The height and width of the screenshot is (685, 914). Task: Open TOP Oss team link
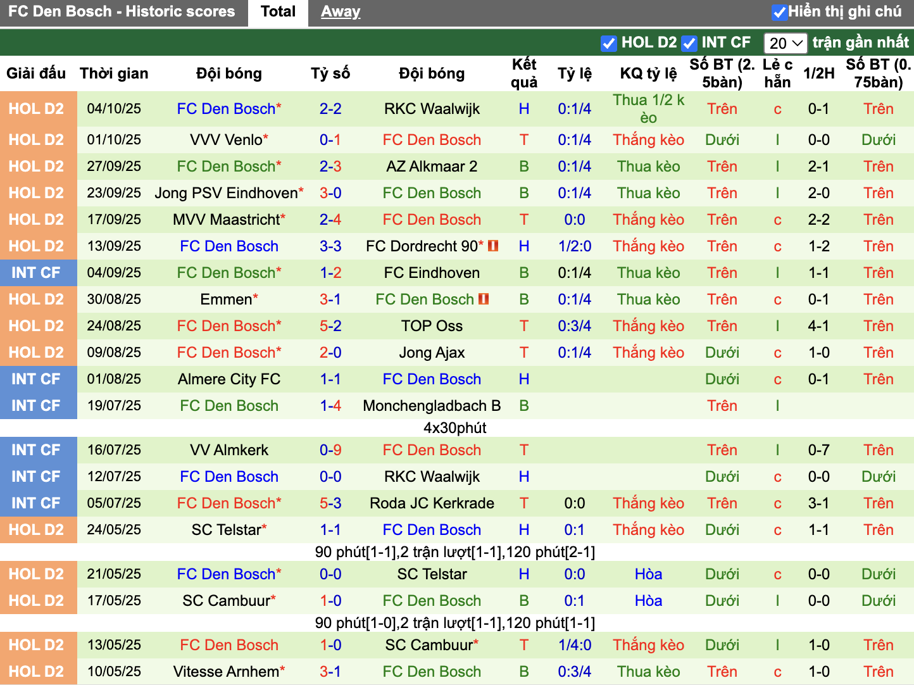(x=432, y=326)
